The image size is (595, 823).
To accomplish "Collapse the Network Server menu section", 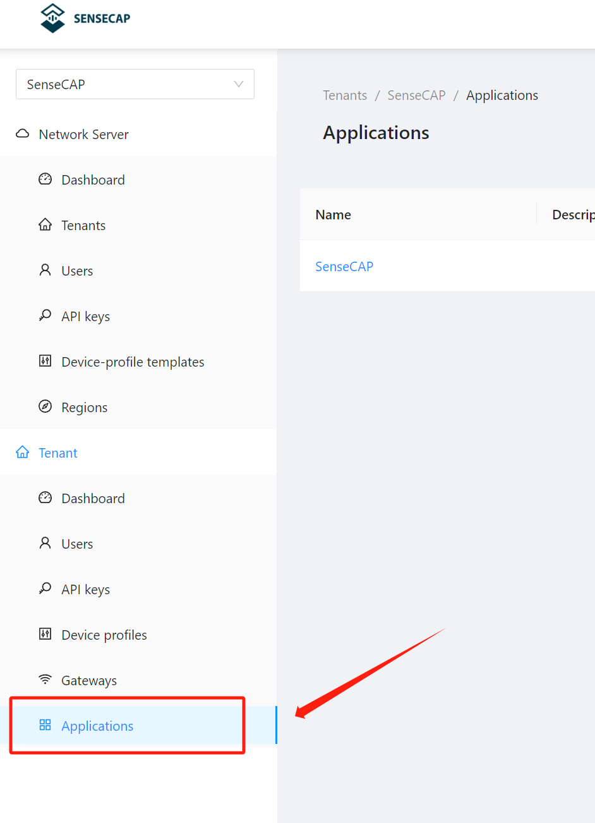I will tap(138, 134).
